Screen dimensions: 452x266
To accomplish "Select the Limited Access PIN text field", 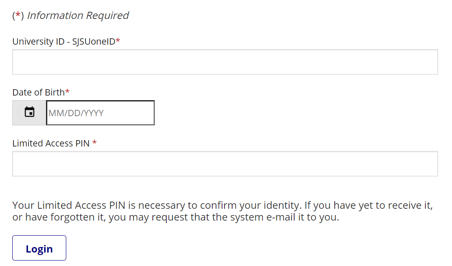I will click(225, 164).
